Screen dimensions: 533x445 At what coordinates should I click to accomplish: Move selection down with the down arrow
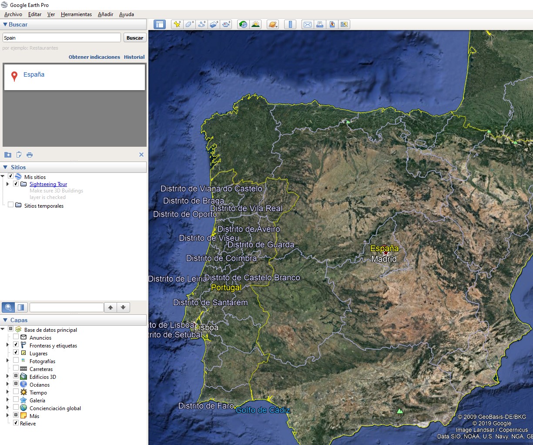coord(123,307)
